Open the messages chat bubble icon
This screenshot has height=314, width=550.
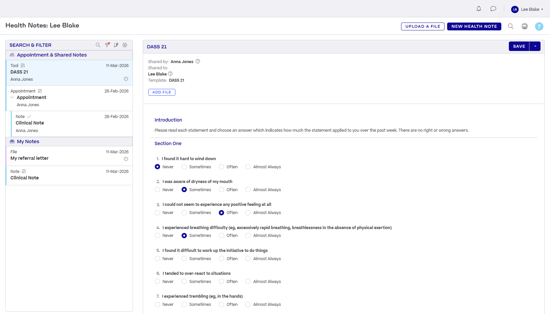pos(493,9)
